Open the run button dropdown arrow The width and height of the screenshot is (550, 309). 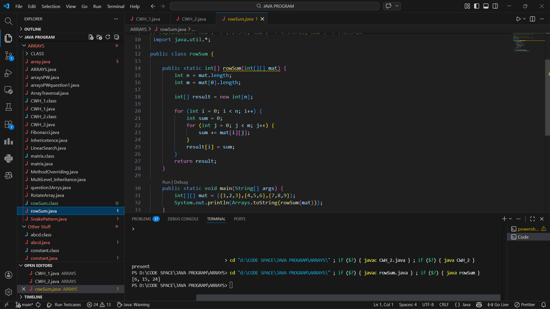click(524, 19)
